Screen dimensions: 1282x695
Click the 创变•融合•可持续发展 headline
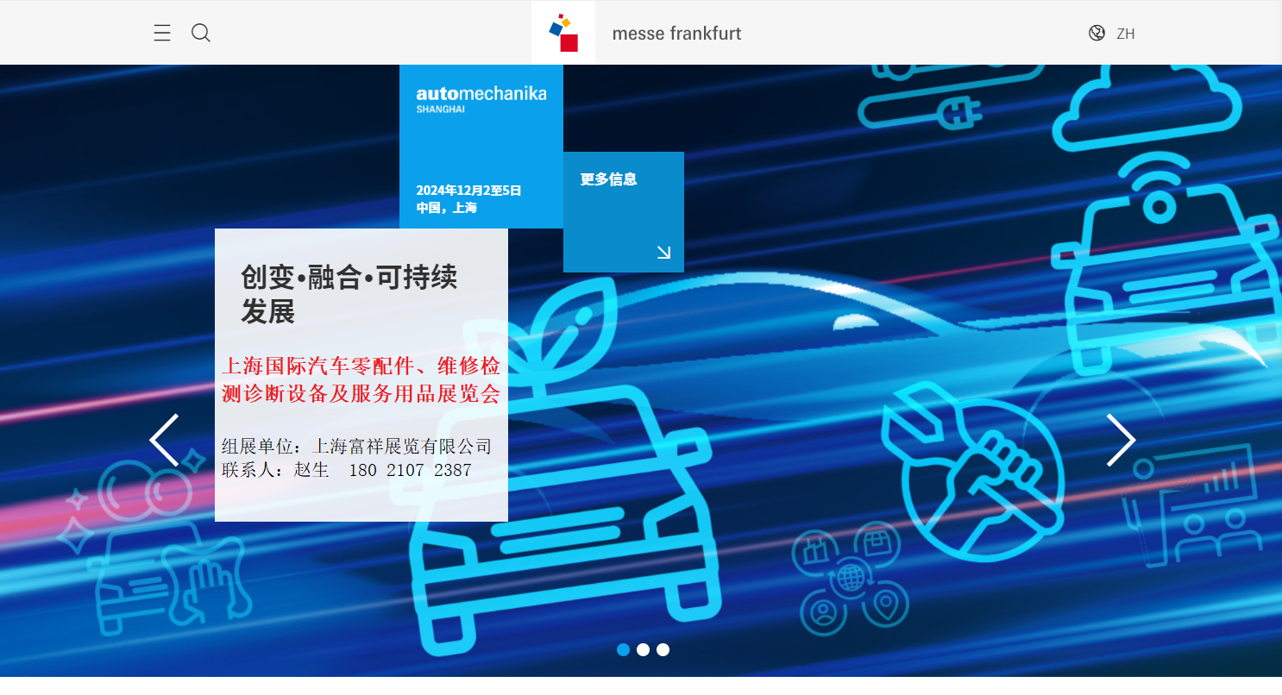[349, 294]
